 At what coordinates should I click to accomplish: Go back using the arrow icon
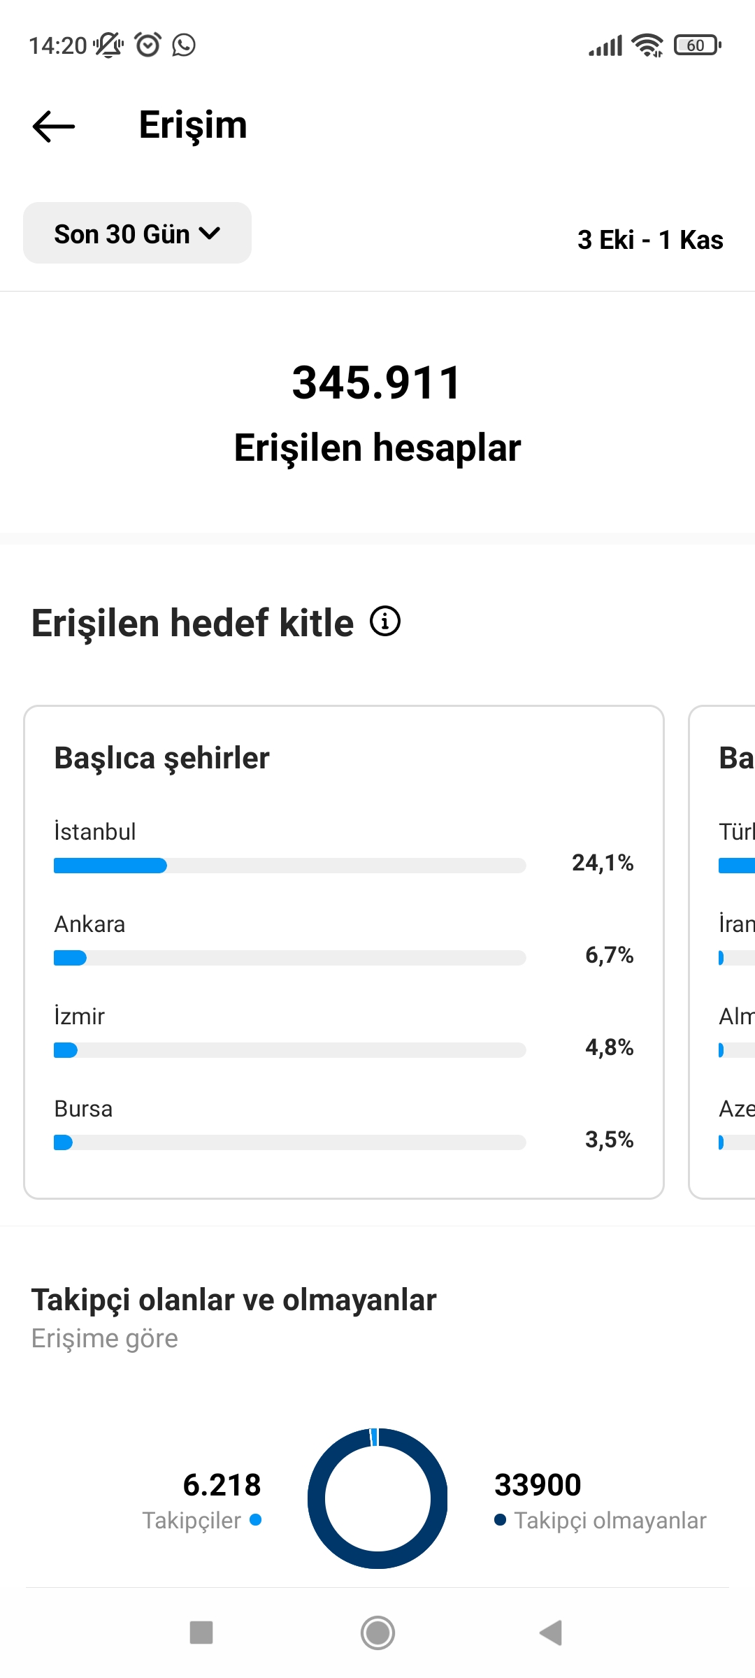pos(53,127)
